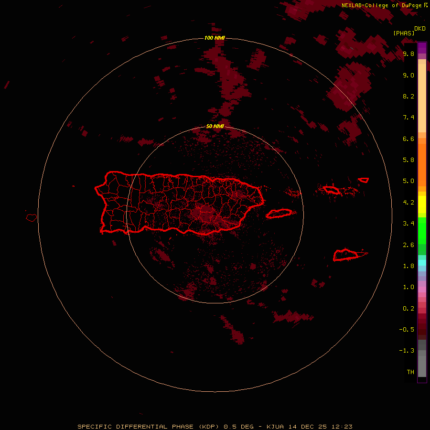Pick the cyan color bar segment
The height and width of the screenshot is (430, 430).
pos(422,263)
